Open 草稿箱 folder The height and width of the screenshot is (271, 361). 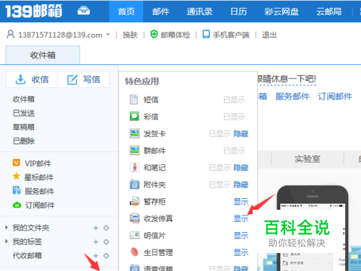pos(24,127)
